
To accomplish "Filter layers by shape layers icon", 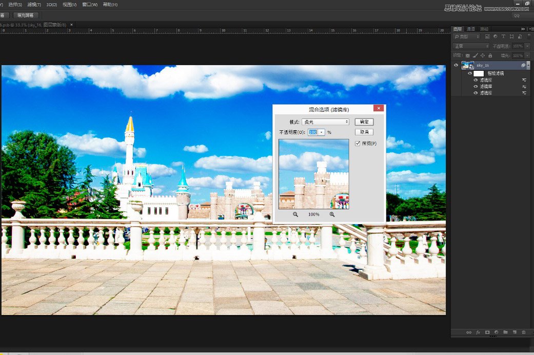I will [x=511, y=36].
